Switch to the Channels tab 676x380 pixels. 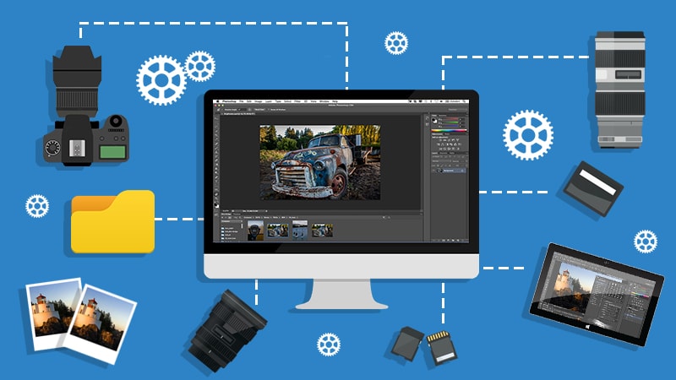click(444, 152)
